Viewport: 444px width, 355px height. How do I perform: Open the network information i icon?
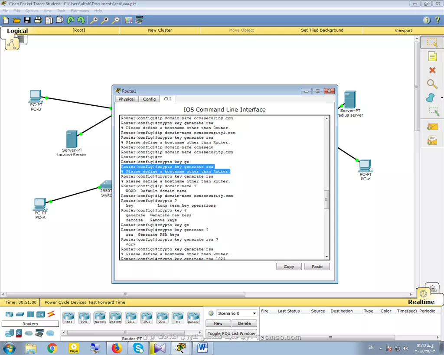427,20
